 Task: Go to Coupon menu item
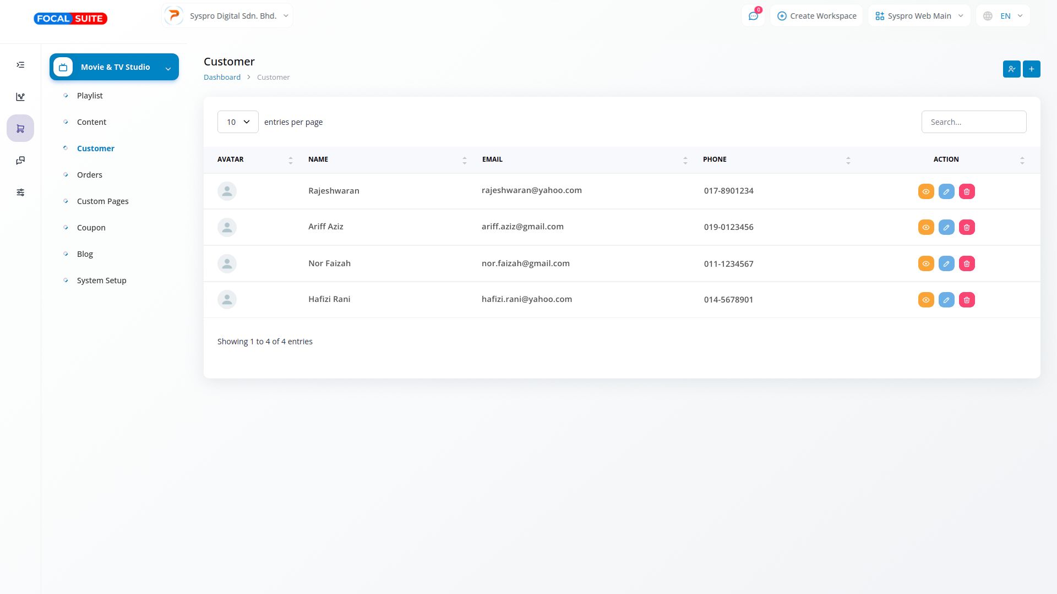coord(91,228)
